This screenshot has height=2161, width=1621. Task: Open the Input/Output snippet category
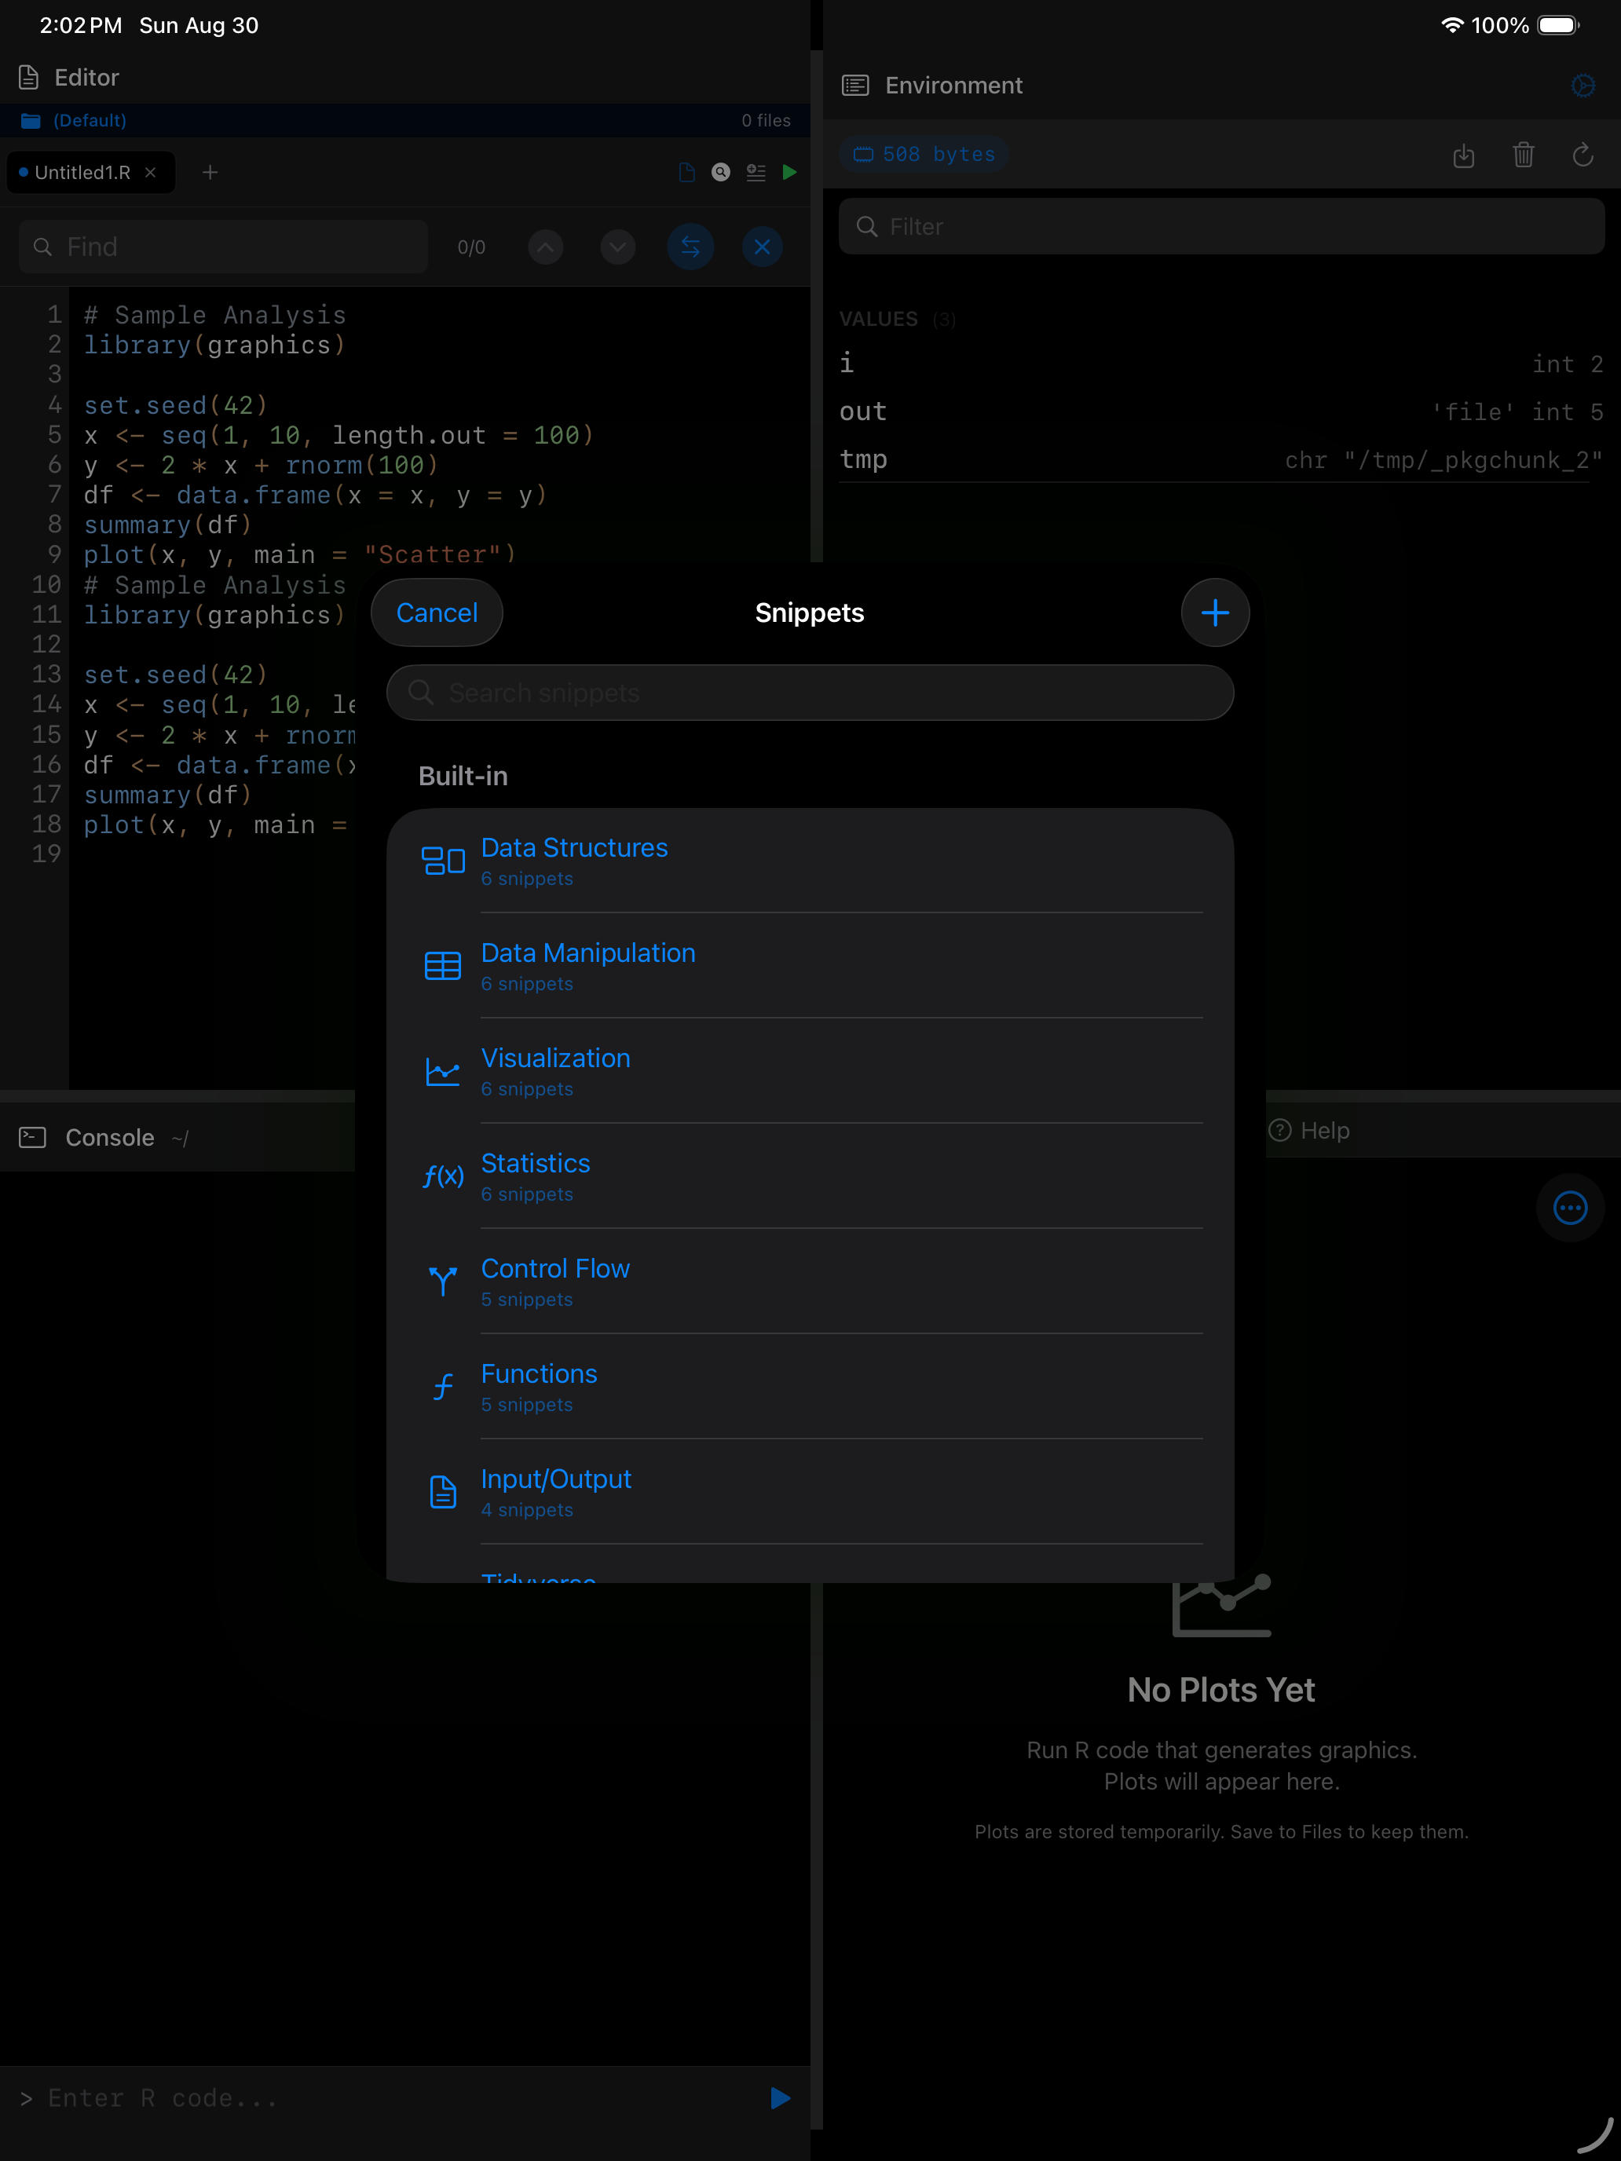pos(810,1492)
